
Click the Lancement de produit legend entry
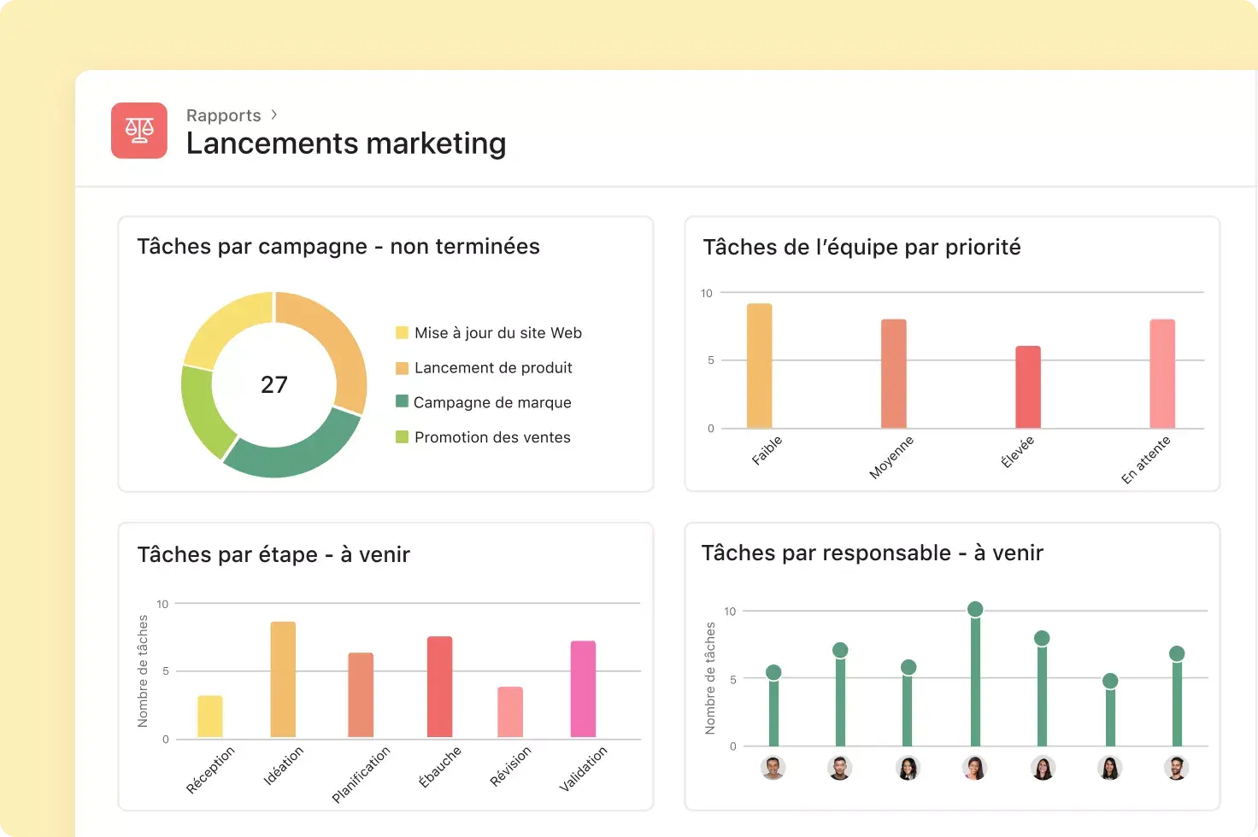coord(484,368)
